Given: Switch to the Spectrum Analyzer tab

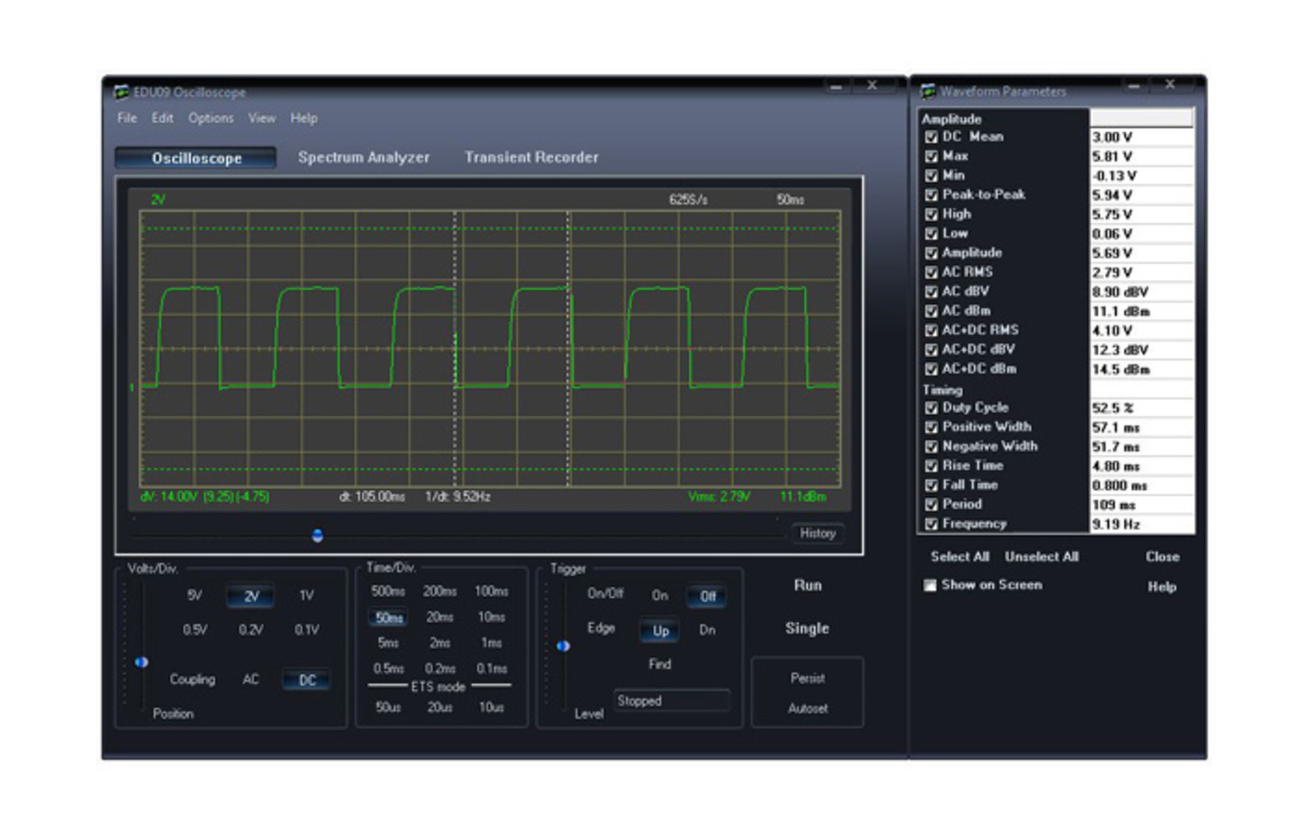Looking at the screenshot, I should [363, 157].
